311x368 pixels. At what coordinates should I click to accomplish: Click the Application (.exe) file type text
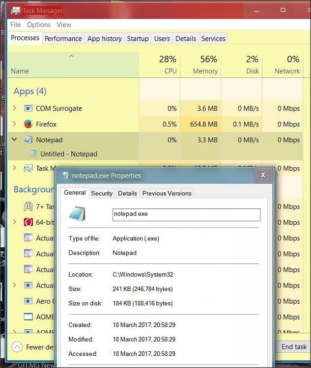136,238
